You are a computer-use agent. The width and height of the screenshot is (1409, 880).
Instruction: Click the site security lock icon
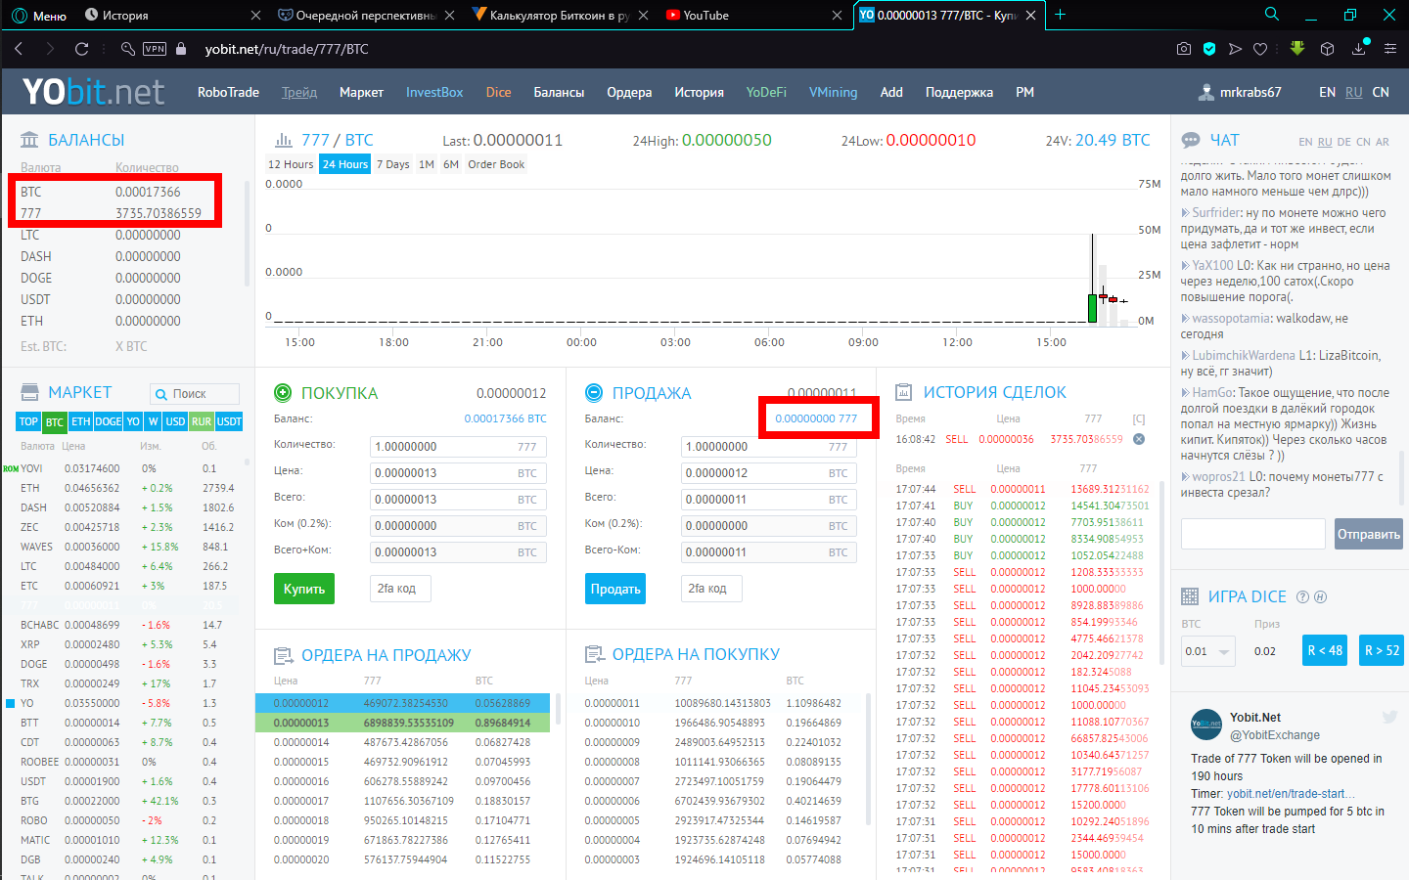[x=181, y=48]
